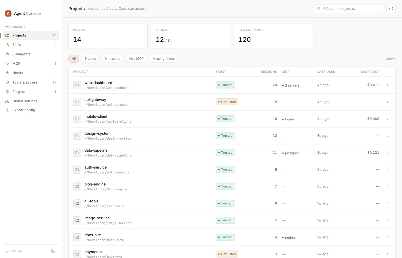Select the All filter chip
The height and width of the screenshot is (258, 402).
pyautogui.click(x=74, y=58)
